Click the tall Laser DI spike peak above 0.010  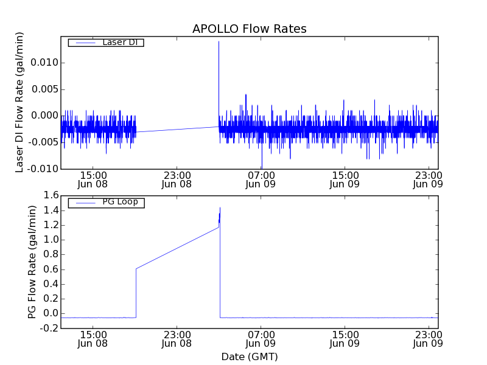pos(219,41)
